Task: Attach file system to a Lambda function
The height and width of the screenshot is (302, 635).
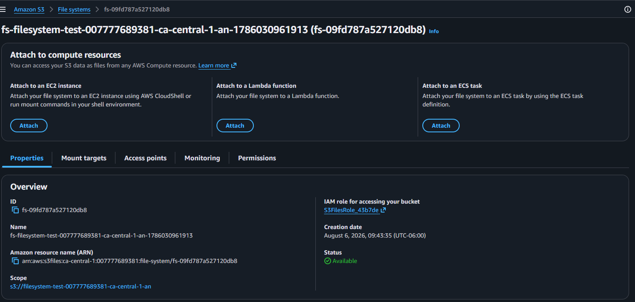Action: point(235,126)
